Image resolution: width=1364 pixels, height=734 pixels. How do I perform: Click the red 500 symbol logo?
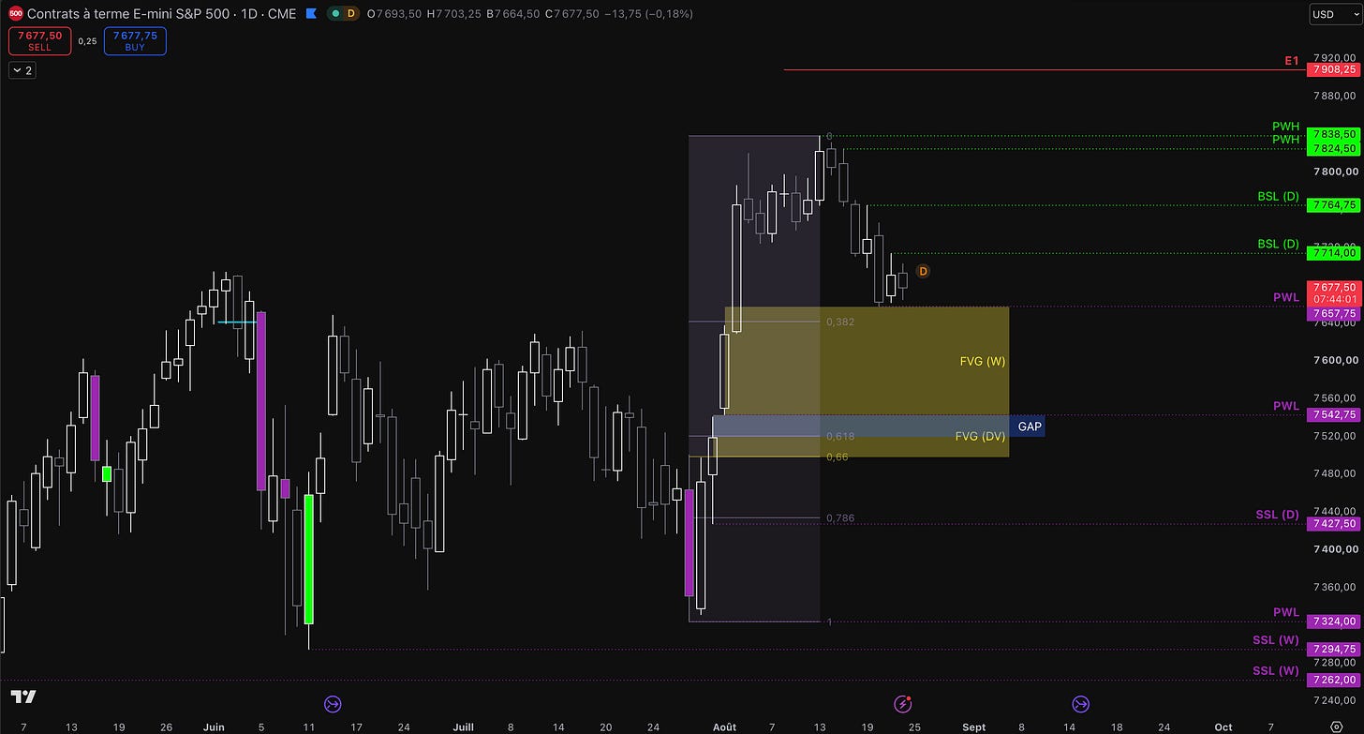16,14
